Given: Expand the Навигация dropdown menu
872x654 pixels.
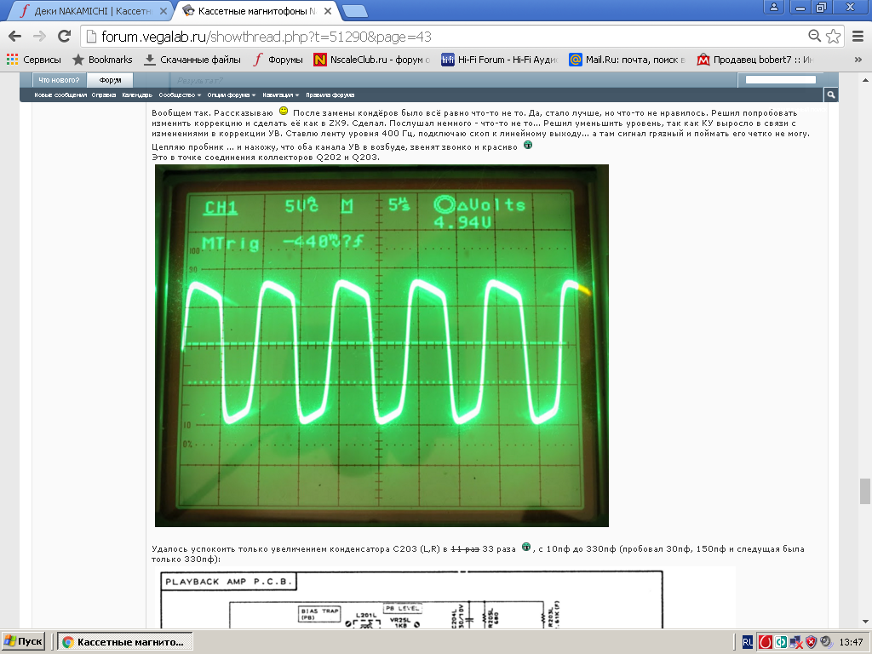Looking at the screenshot, I should (281, 95).
